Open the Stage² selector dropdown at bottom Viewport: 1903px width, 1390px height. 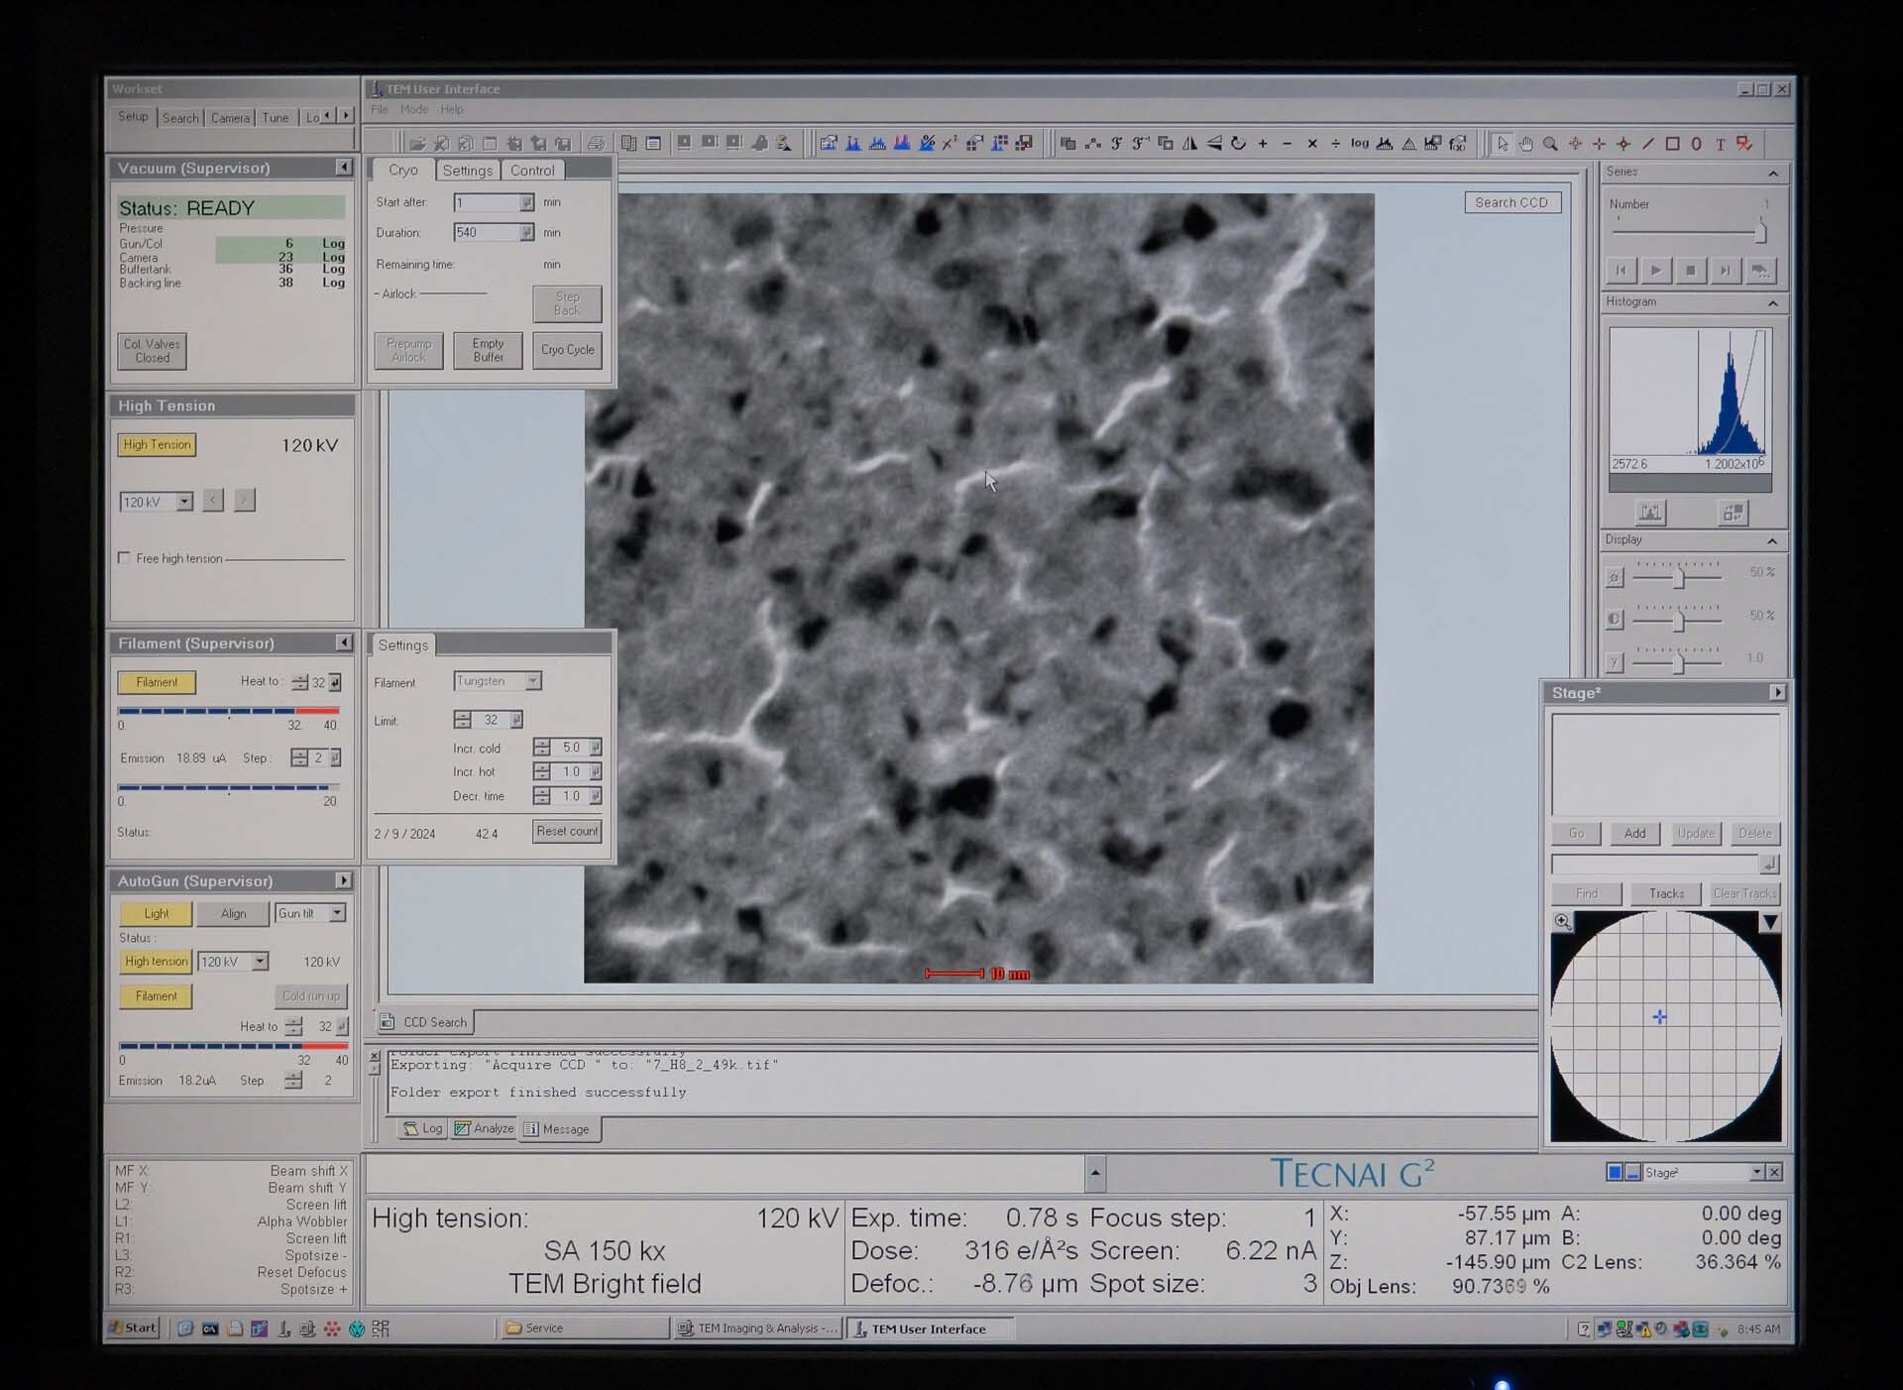[x=1756, y=1173]
